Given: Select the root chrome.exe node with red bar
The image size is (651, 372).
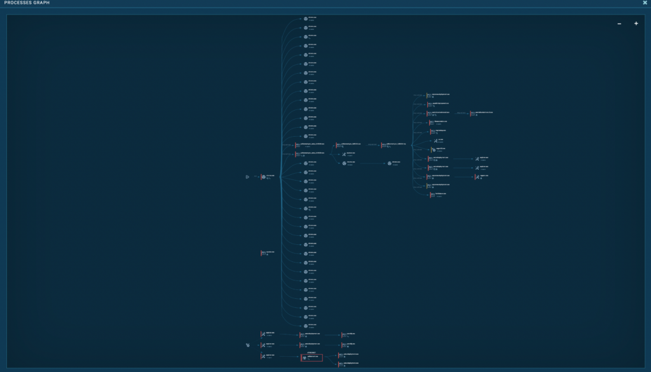Looking at the screenshot, I should (x=264, y=177).
